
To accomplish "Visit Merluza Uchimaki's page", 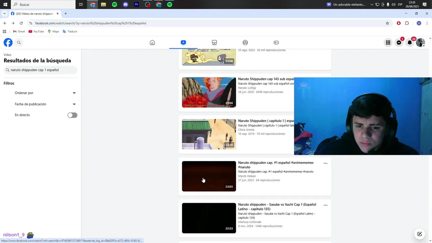I will coord(250,222).
